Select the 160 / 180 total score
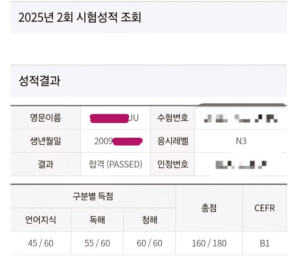This screenshot has height=256, width=297. click(209, 243)
